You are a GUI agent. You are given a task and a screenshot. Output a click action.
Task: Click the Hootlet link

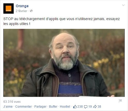click(65, 107)
